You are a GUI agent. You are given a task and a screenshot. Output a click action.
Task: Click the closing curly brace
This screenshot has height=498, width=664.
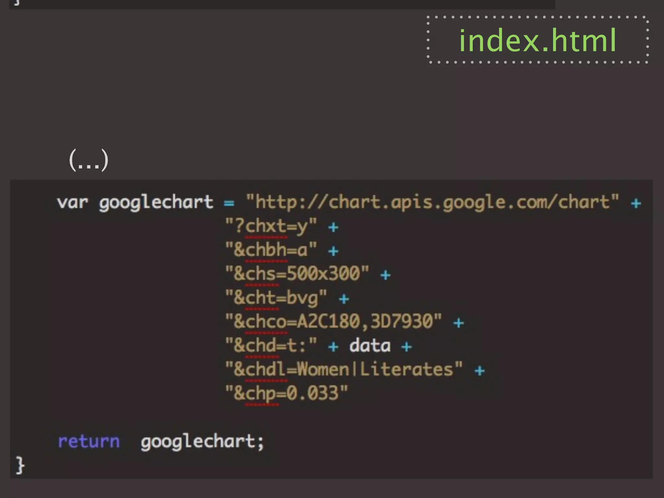coord(20,465)
